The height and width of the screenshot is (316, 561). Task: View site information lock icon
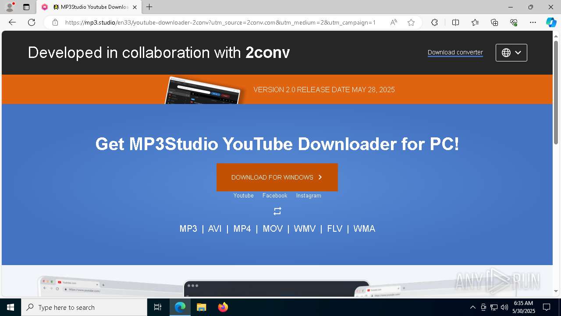pyautogui.click(x=55, y=22)
